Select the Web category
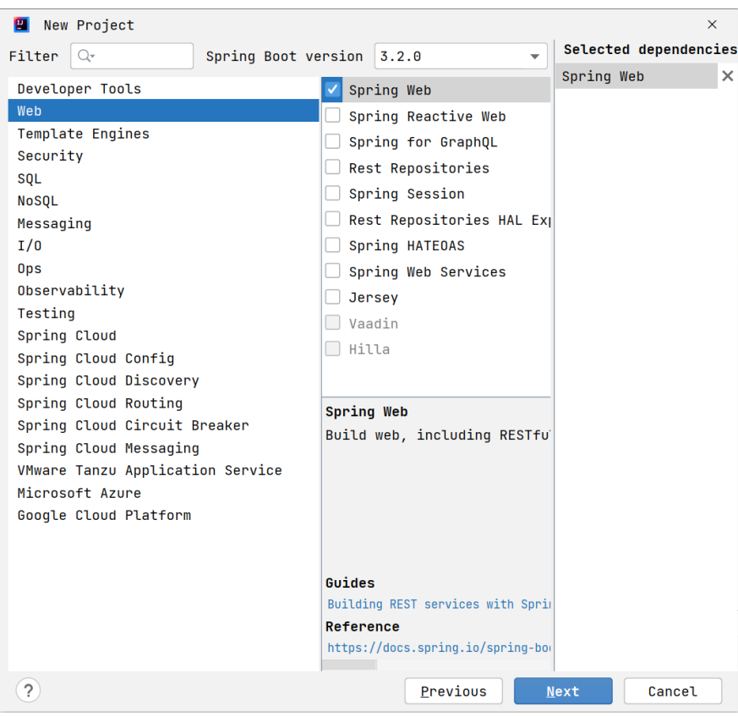This screenshot has height=717, width=738. pyautogui.click(x=163, y=111)
